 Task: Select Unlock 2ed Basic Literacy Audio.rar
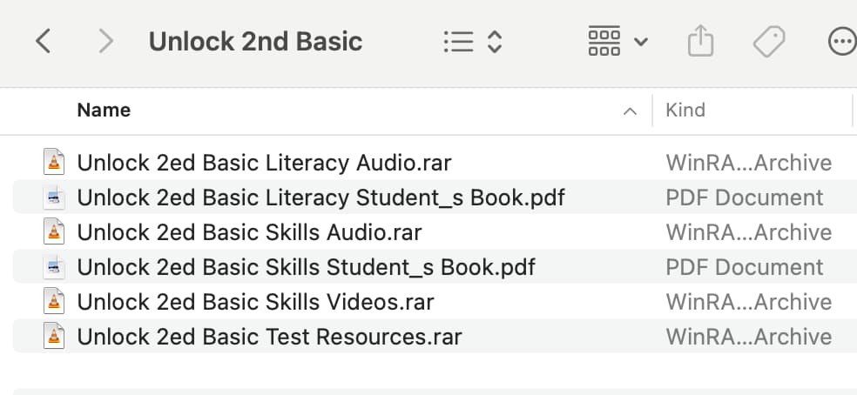click(x=435, y=163)
